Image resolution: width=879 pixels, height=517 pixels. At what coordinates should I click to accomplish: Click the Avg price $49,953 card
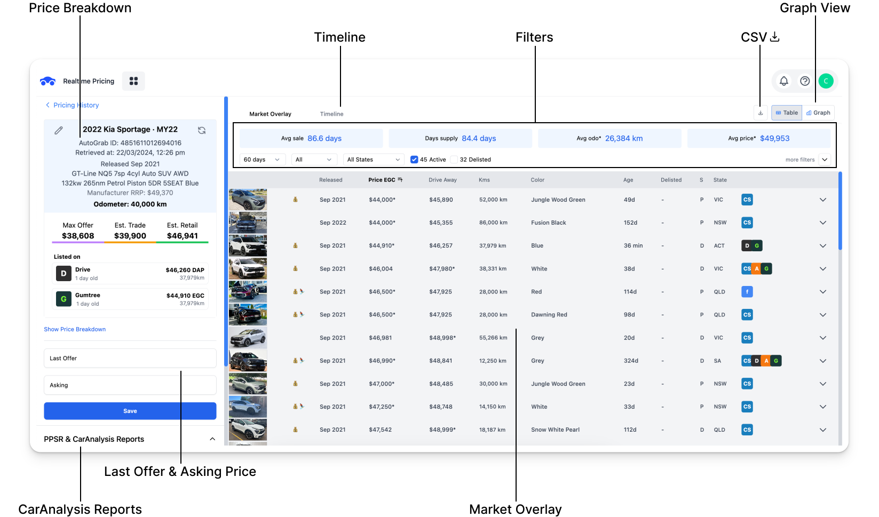coord(759,138)
